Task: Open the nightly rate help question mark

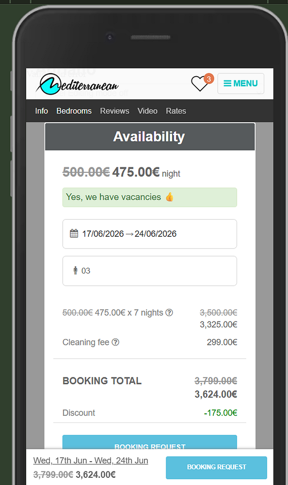Action: [x=169, y=313]
